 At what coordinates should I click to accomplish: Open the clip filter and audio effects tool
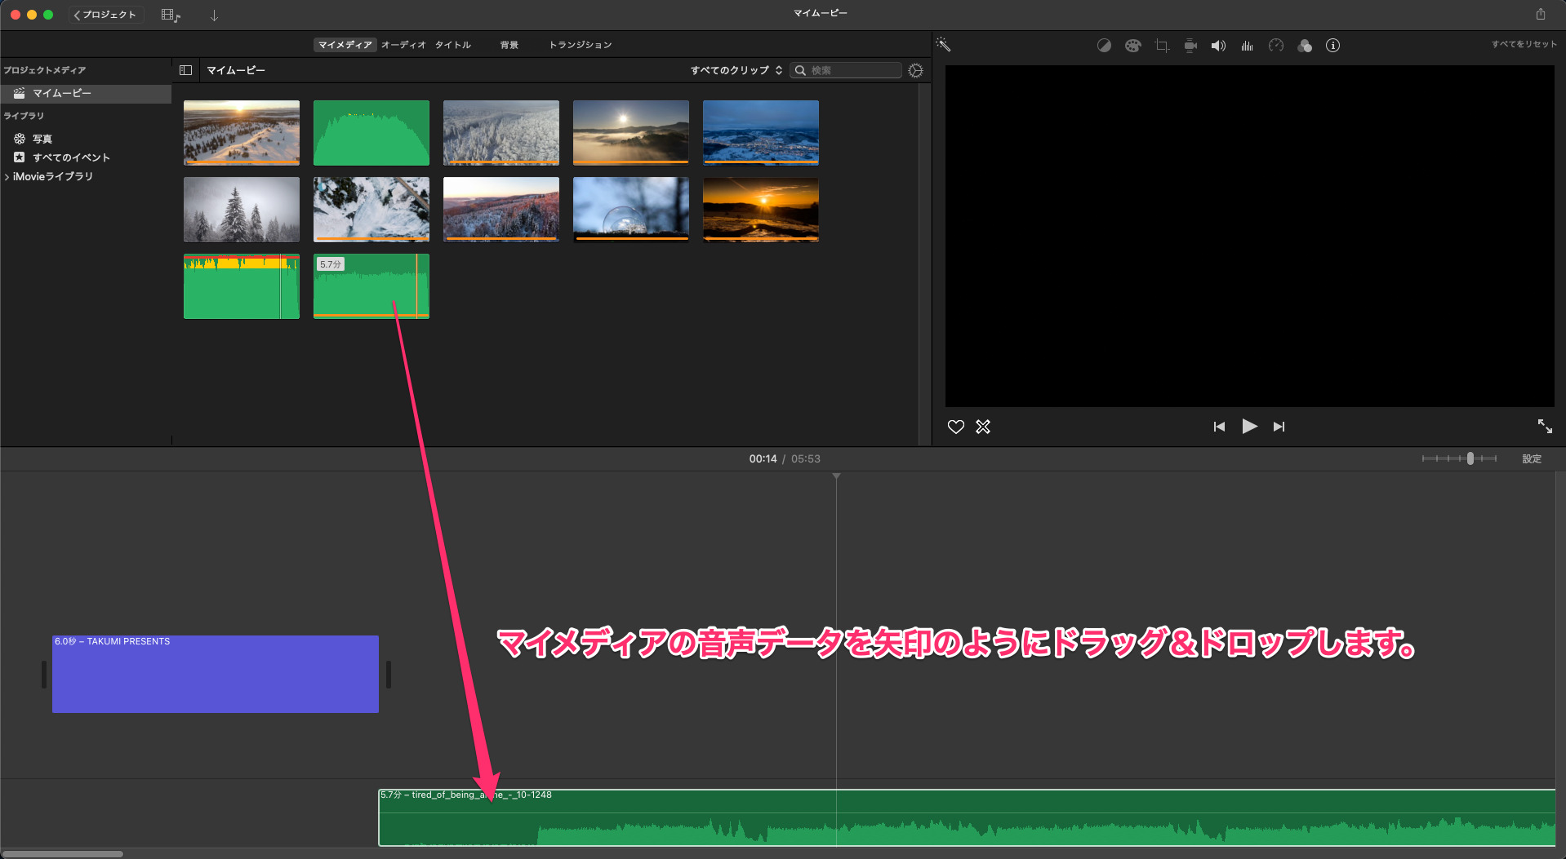[1305, 46]
